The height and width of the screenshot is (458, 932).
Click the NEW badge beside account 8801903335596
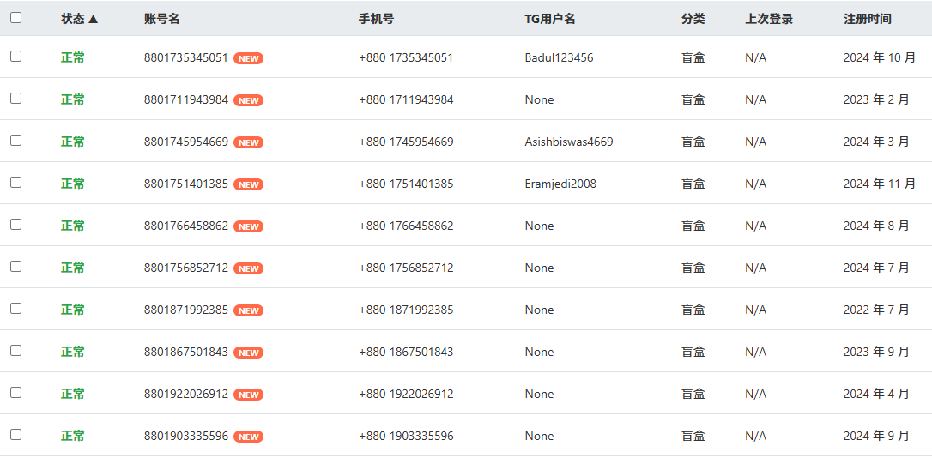tap(248, 437)
